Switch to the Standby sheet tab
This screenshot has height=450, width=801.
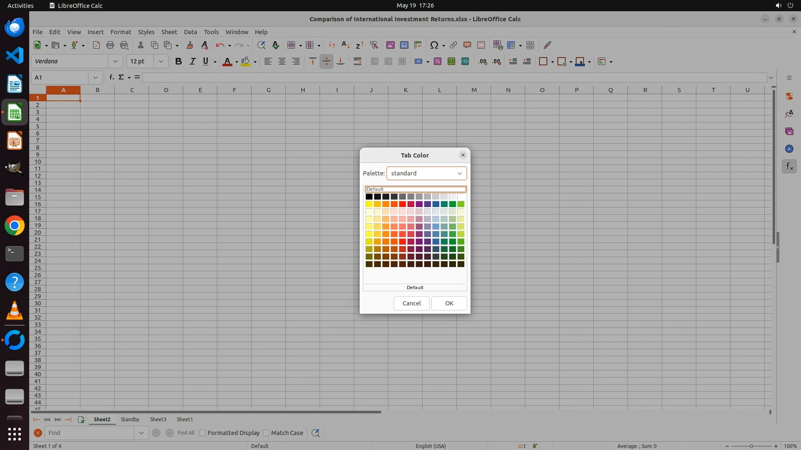pyautogui.click(x=130, y=420)
